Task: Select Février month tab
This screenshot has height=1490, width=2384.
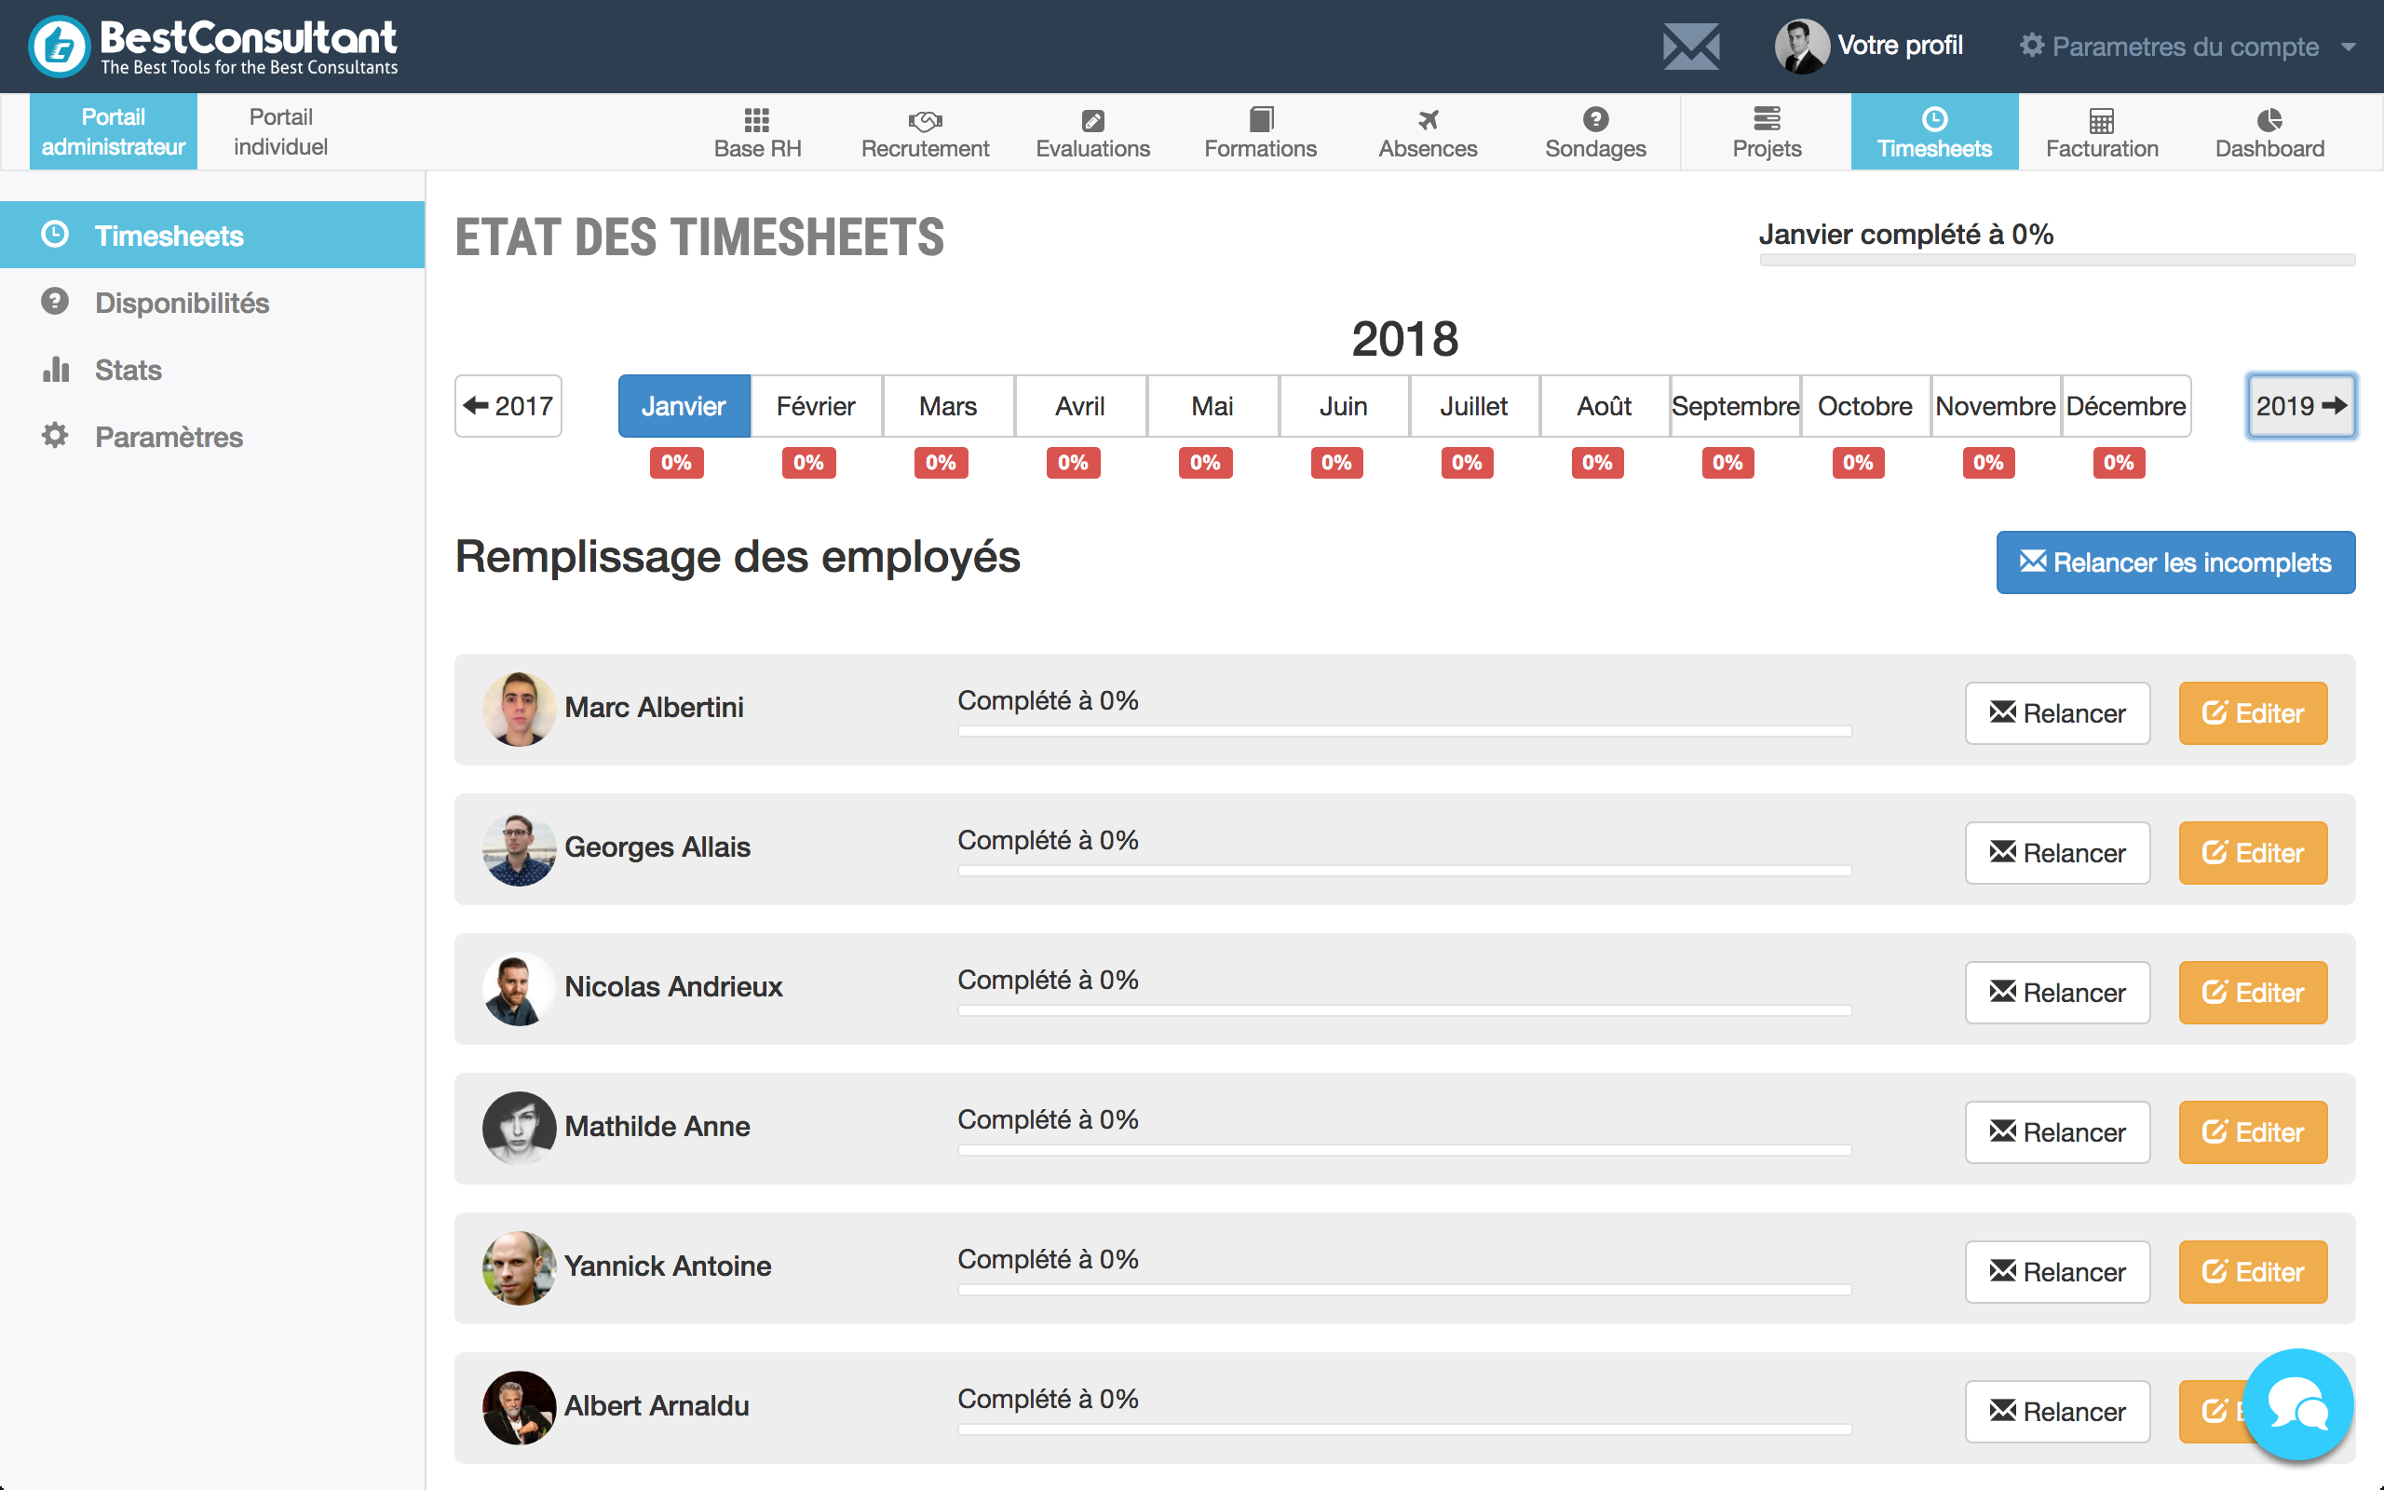Action: coord(815,407)
